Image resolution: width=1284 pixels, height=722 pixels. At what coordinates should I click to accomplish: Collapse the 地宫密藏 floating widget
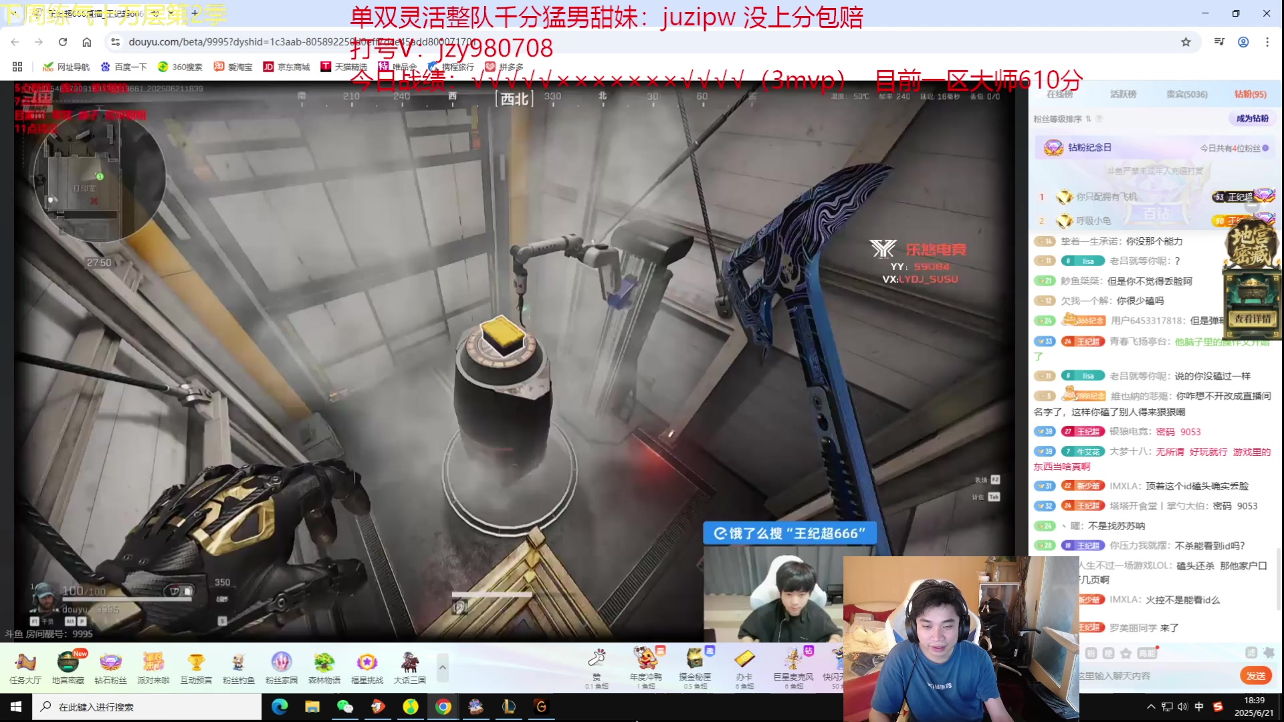[x=1253, y=207]
